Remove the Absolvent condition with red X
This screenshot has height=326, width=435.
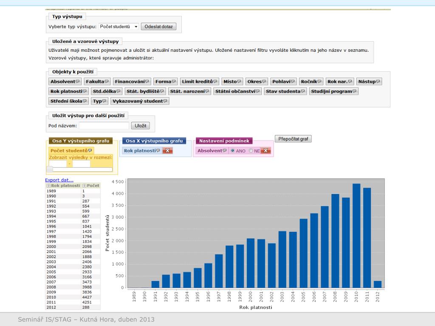click(266, 151)
